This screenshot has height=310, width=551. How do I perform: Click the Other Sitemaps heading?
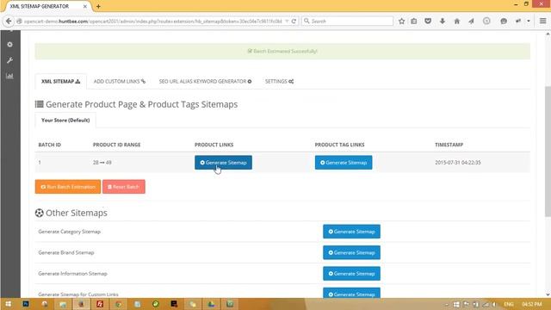click(77, 213)
